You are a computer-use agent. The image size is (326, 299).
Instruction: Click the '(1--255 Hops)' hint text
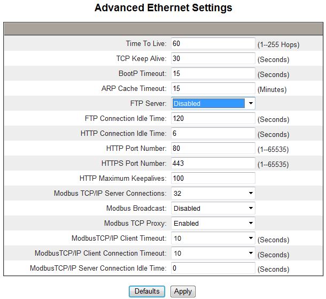tap(278, 44)
